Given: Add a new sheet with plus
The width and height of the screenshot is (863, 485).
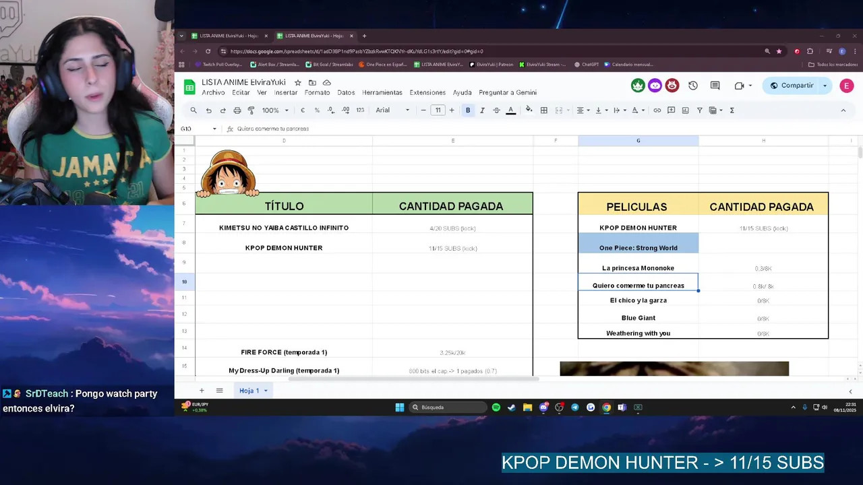Looking at the screenshot, I should coord(201,391).
